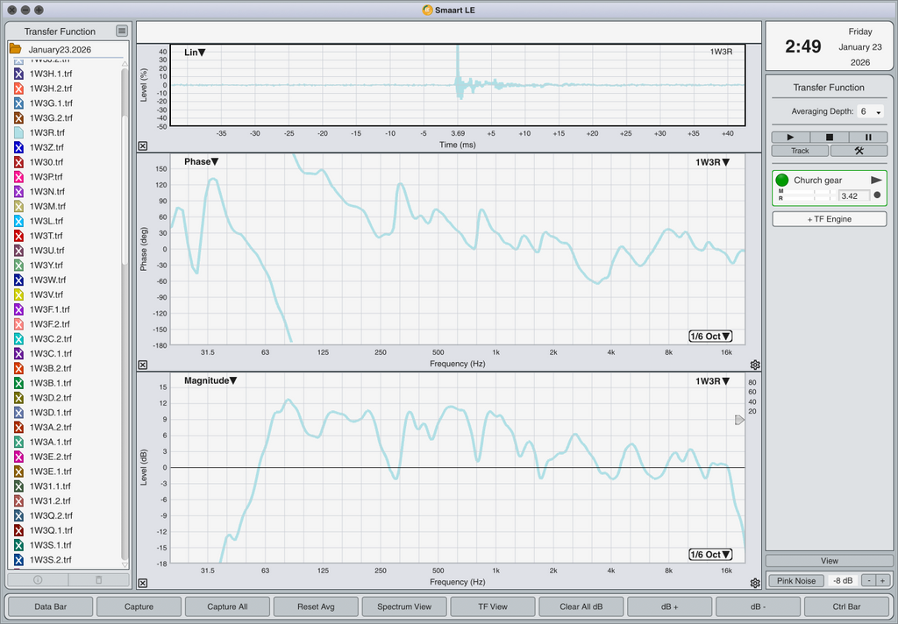Toggle the Pink Noise generator
Screen dimensions: 898x624
click(x=795, y=581)
